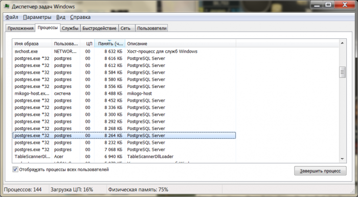358x197 pixels.
Task: Select the postgres.exe row using 8 452 КБ
Action: pos(124,101)
